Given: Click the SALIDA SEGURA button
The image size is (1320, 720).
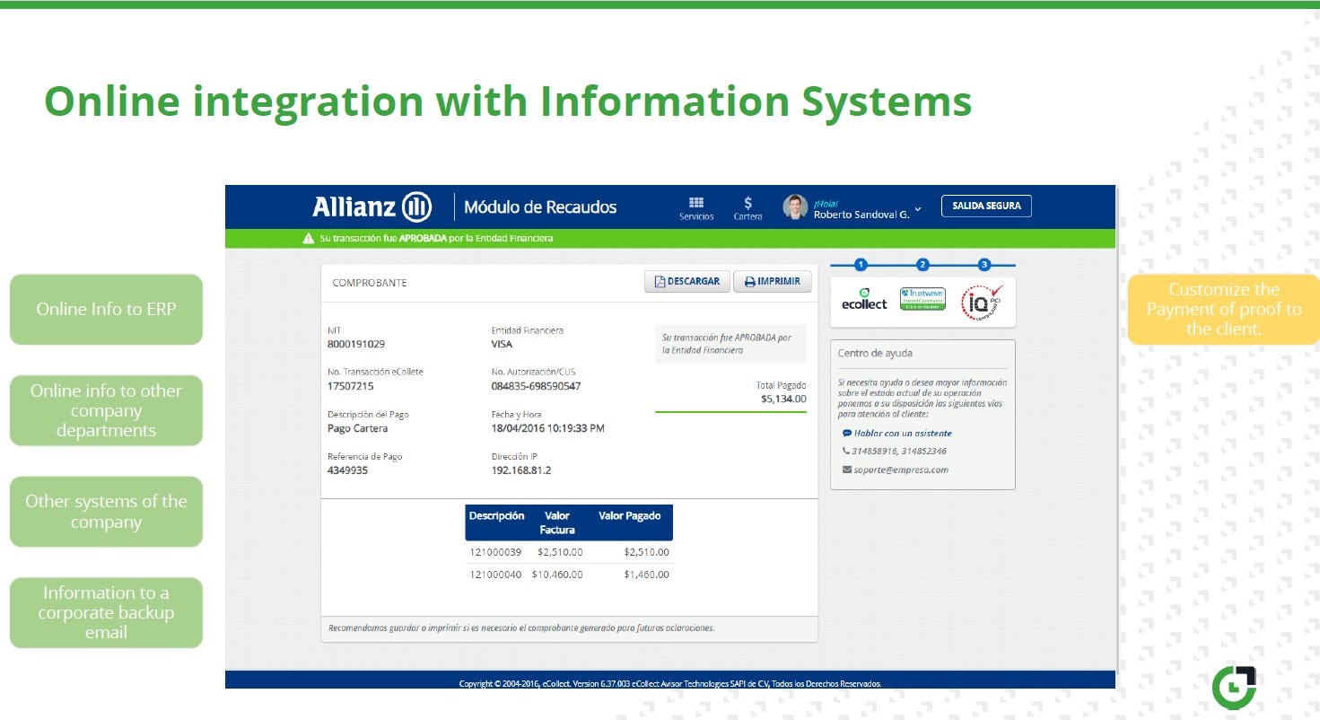Looking at the screenshot, I should 986,206.
